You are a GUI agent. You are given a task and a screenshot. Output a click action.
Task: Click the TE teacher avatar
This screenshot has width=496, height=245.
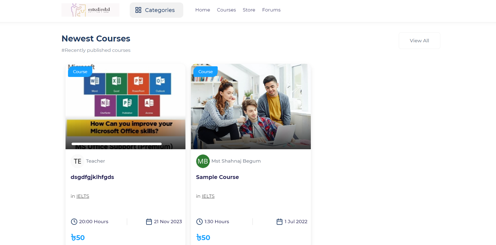[77, 161]
